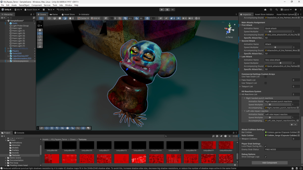Click the Add Component button
The image size is (303, 170).
270,163
